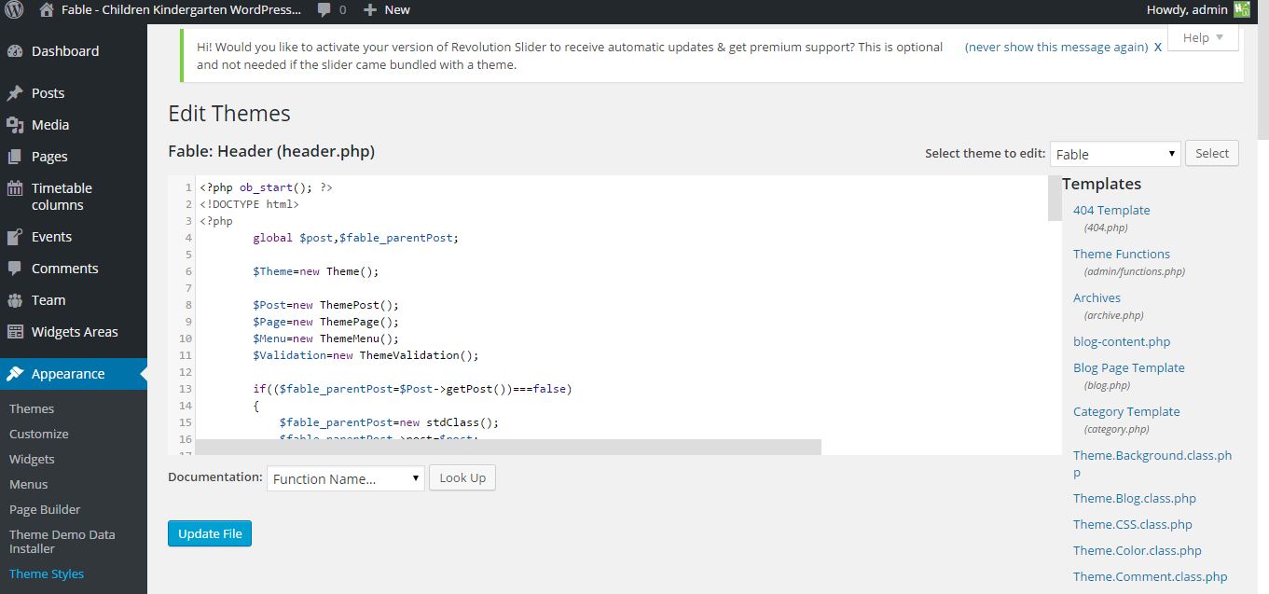Open the Theme Functions file link
This screenshot has width=1269, height=594.
1122,254
